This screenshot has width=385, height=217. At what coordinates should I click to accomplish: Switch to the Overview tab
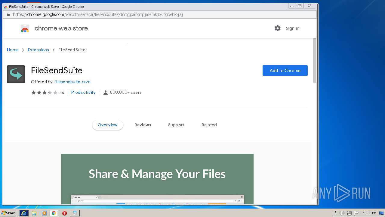108,125
